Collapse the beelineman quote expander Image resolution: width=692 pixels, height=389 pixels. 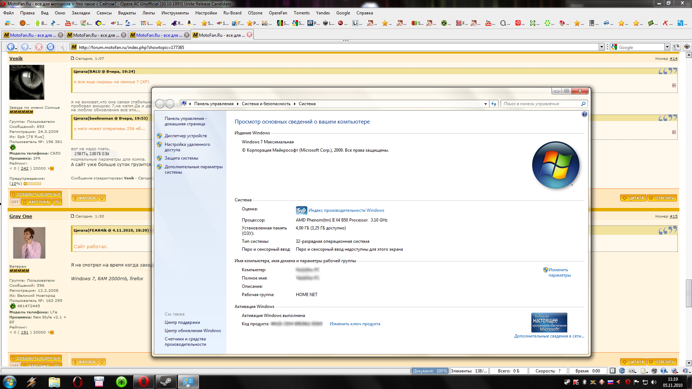tap(674, 132)
